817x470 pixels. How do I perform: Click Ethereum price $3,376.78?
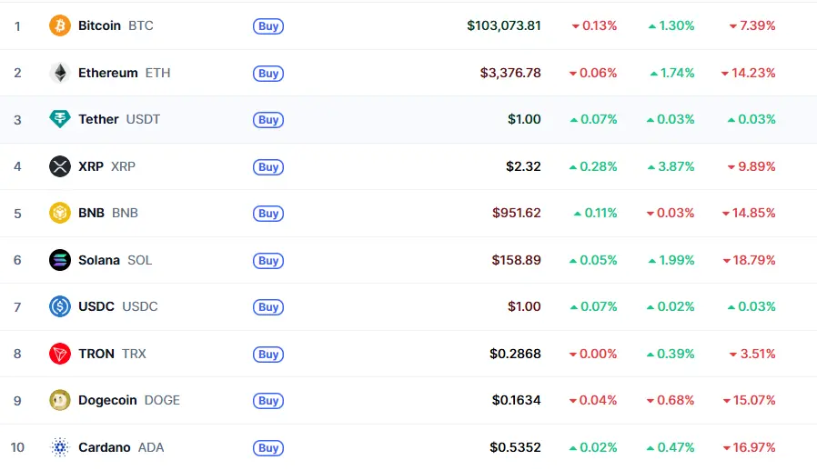[510, 73]
